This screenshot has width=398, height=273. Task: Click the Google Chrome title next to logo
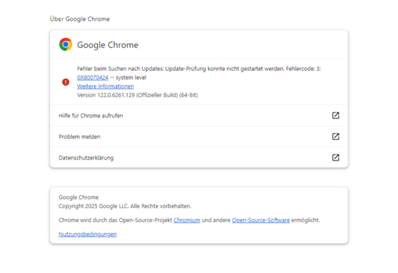pos(108,45)
